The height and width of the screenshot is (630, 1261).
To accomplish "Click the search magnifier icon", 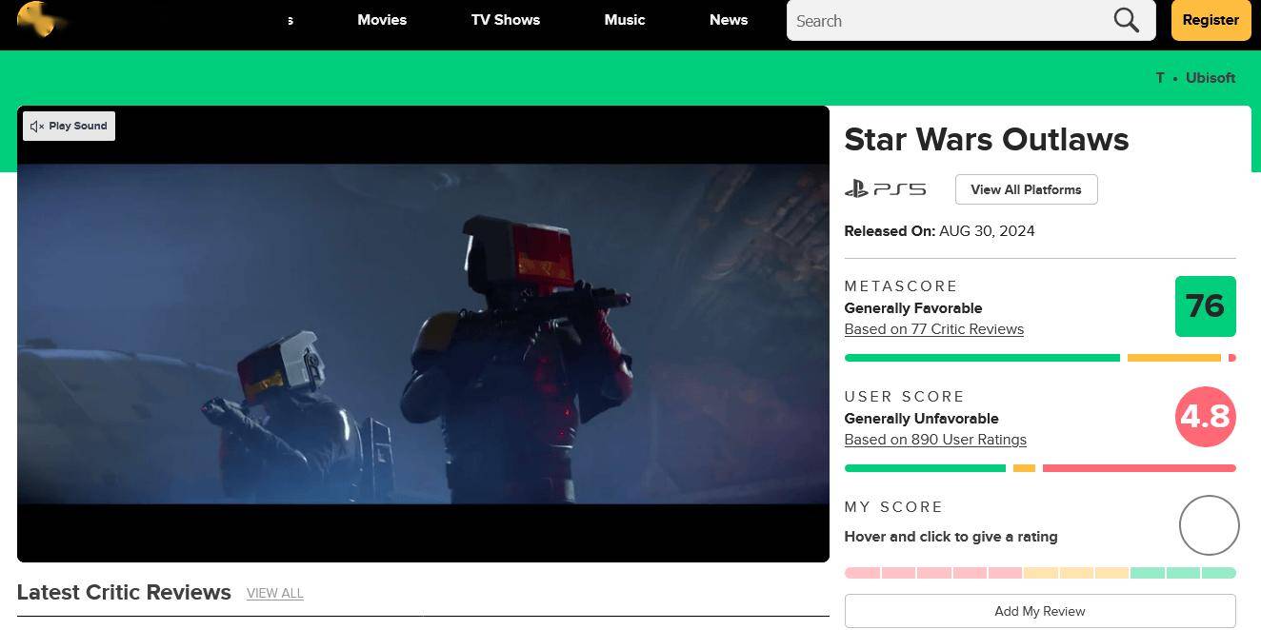I will [1126, 20].
